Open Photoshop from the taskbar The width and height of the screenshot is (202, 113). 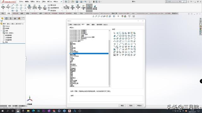[x=39, y=111]
